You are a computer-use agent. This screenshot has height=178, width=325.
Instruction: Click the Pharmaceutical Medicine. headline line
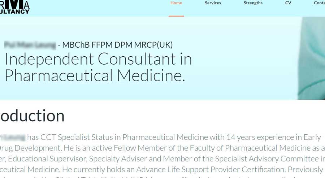tap(95, 75)
